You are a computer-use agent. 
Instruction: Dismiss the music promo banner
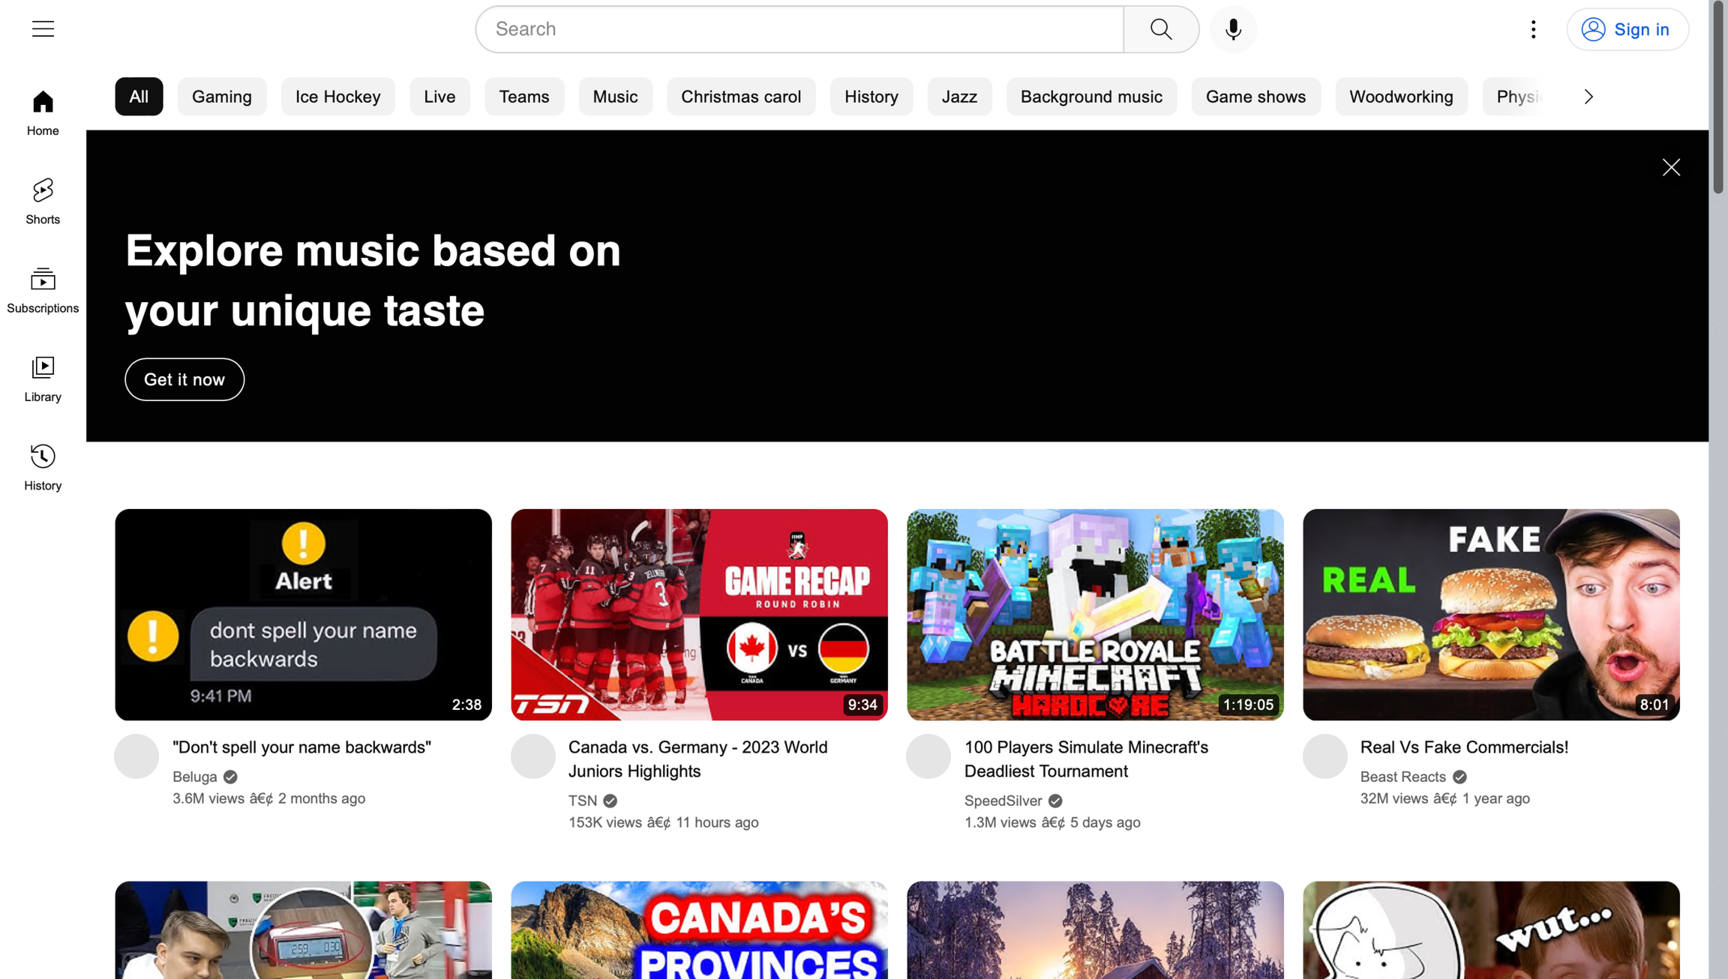click(1671, 168)
